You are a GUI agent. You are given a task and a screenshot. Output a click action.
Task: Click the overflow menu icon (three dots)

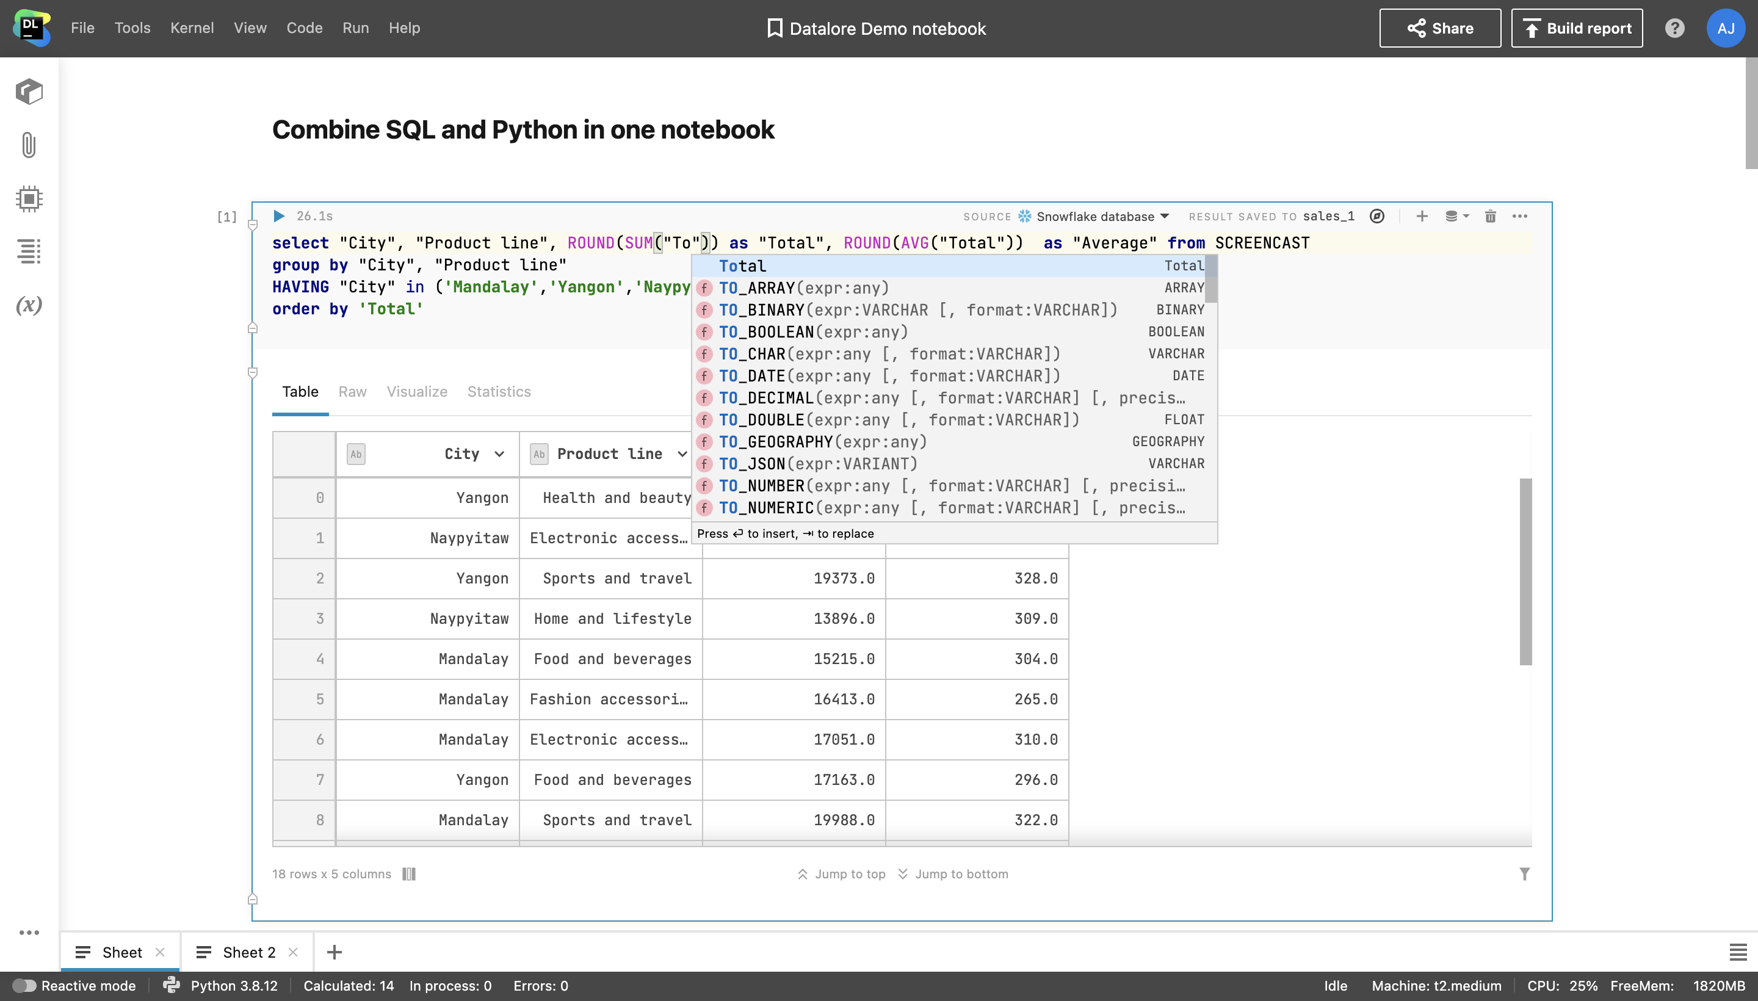coord(1520,216)
